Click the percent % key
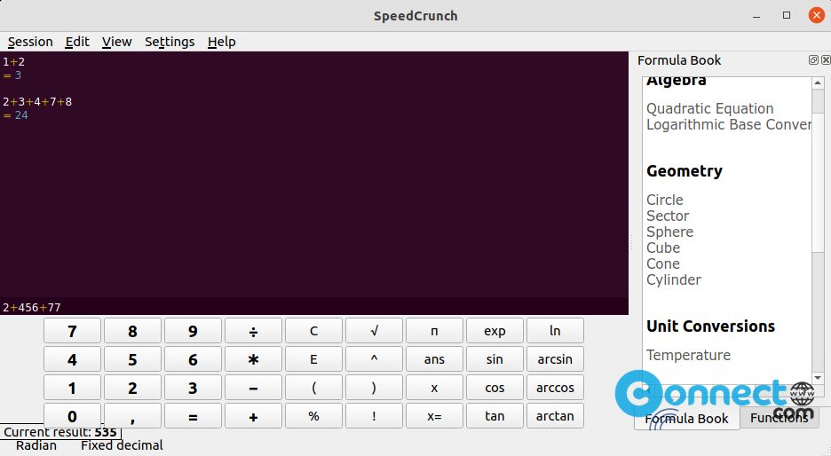831x456 pixels. pos(313,416)
